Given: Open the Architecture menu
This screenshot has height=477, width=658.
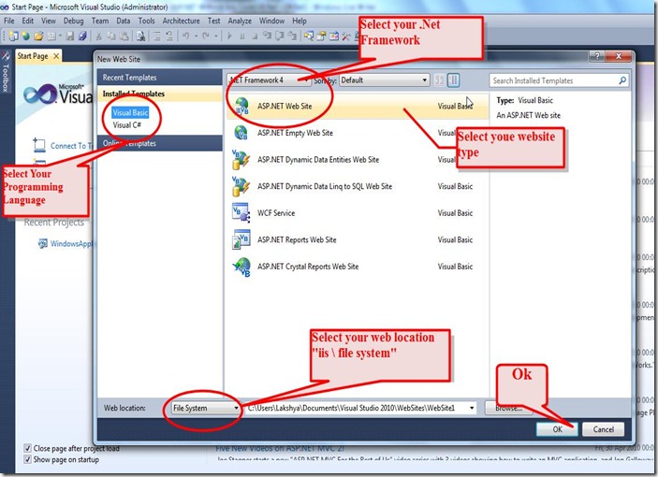Looking at the screenshot, I should (x=182, y=21).
